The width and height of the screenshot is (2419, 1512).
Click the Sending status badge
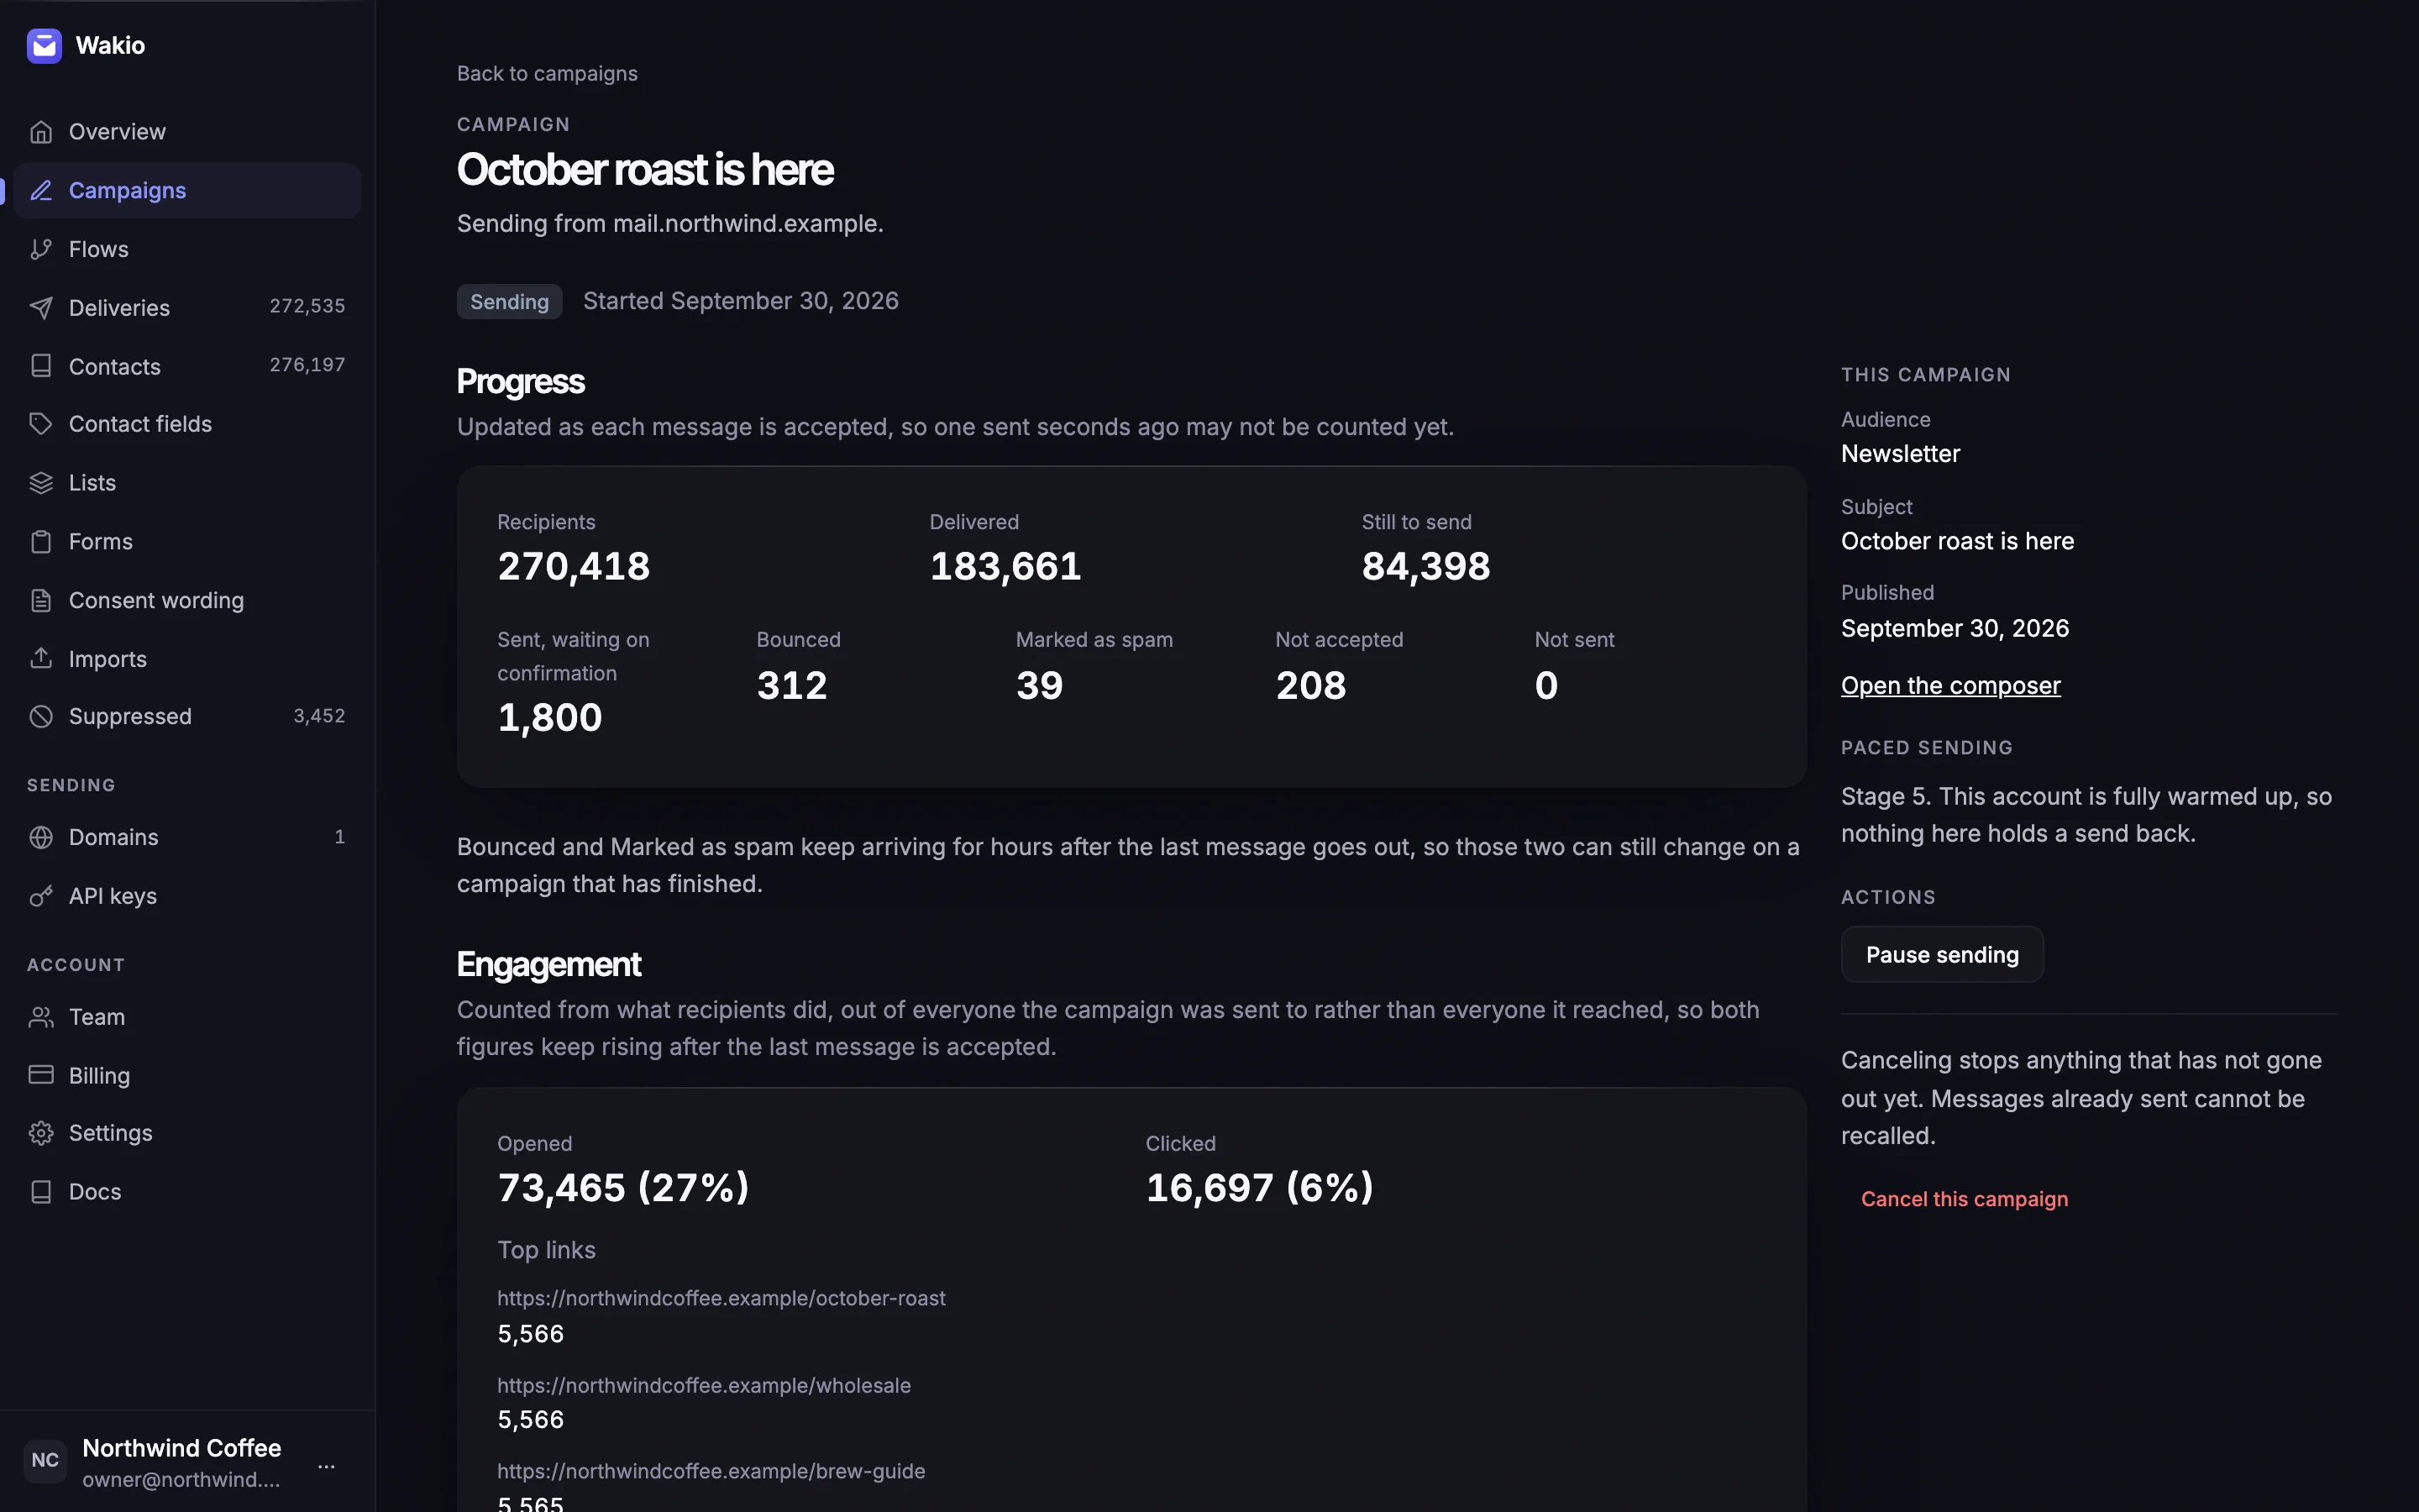click(x=510, y=302)
